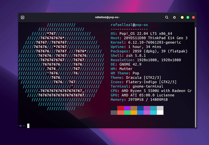Click the CPU line AMD Ryzen 5 5500U

[x=151, y=91]
